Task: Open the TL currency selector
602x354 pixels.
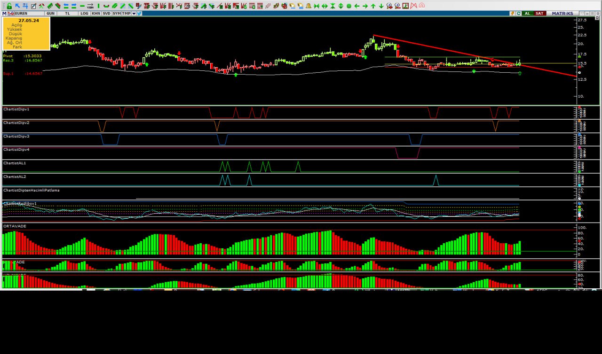Action: [67, 14]
